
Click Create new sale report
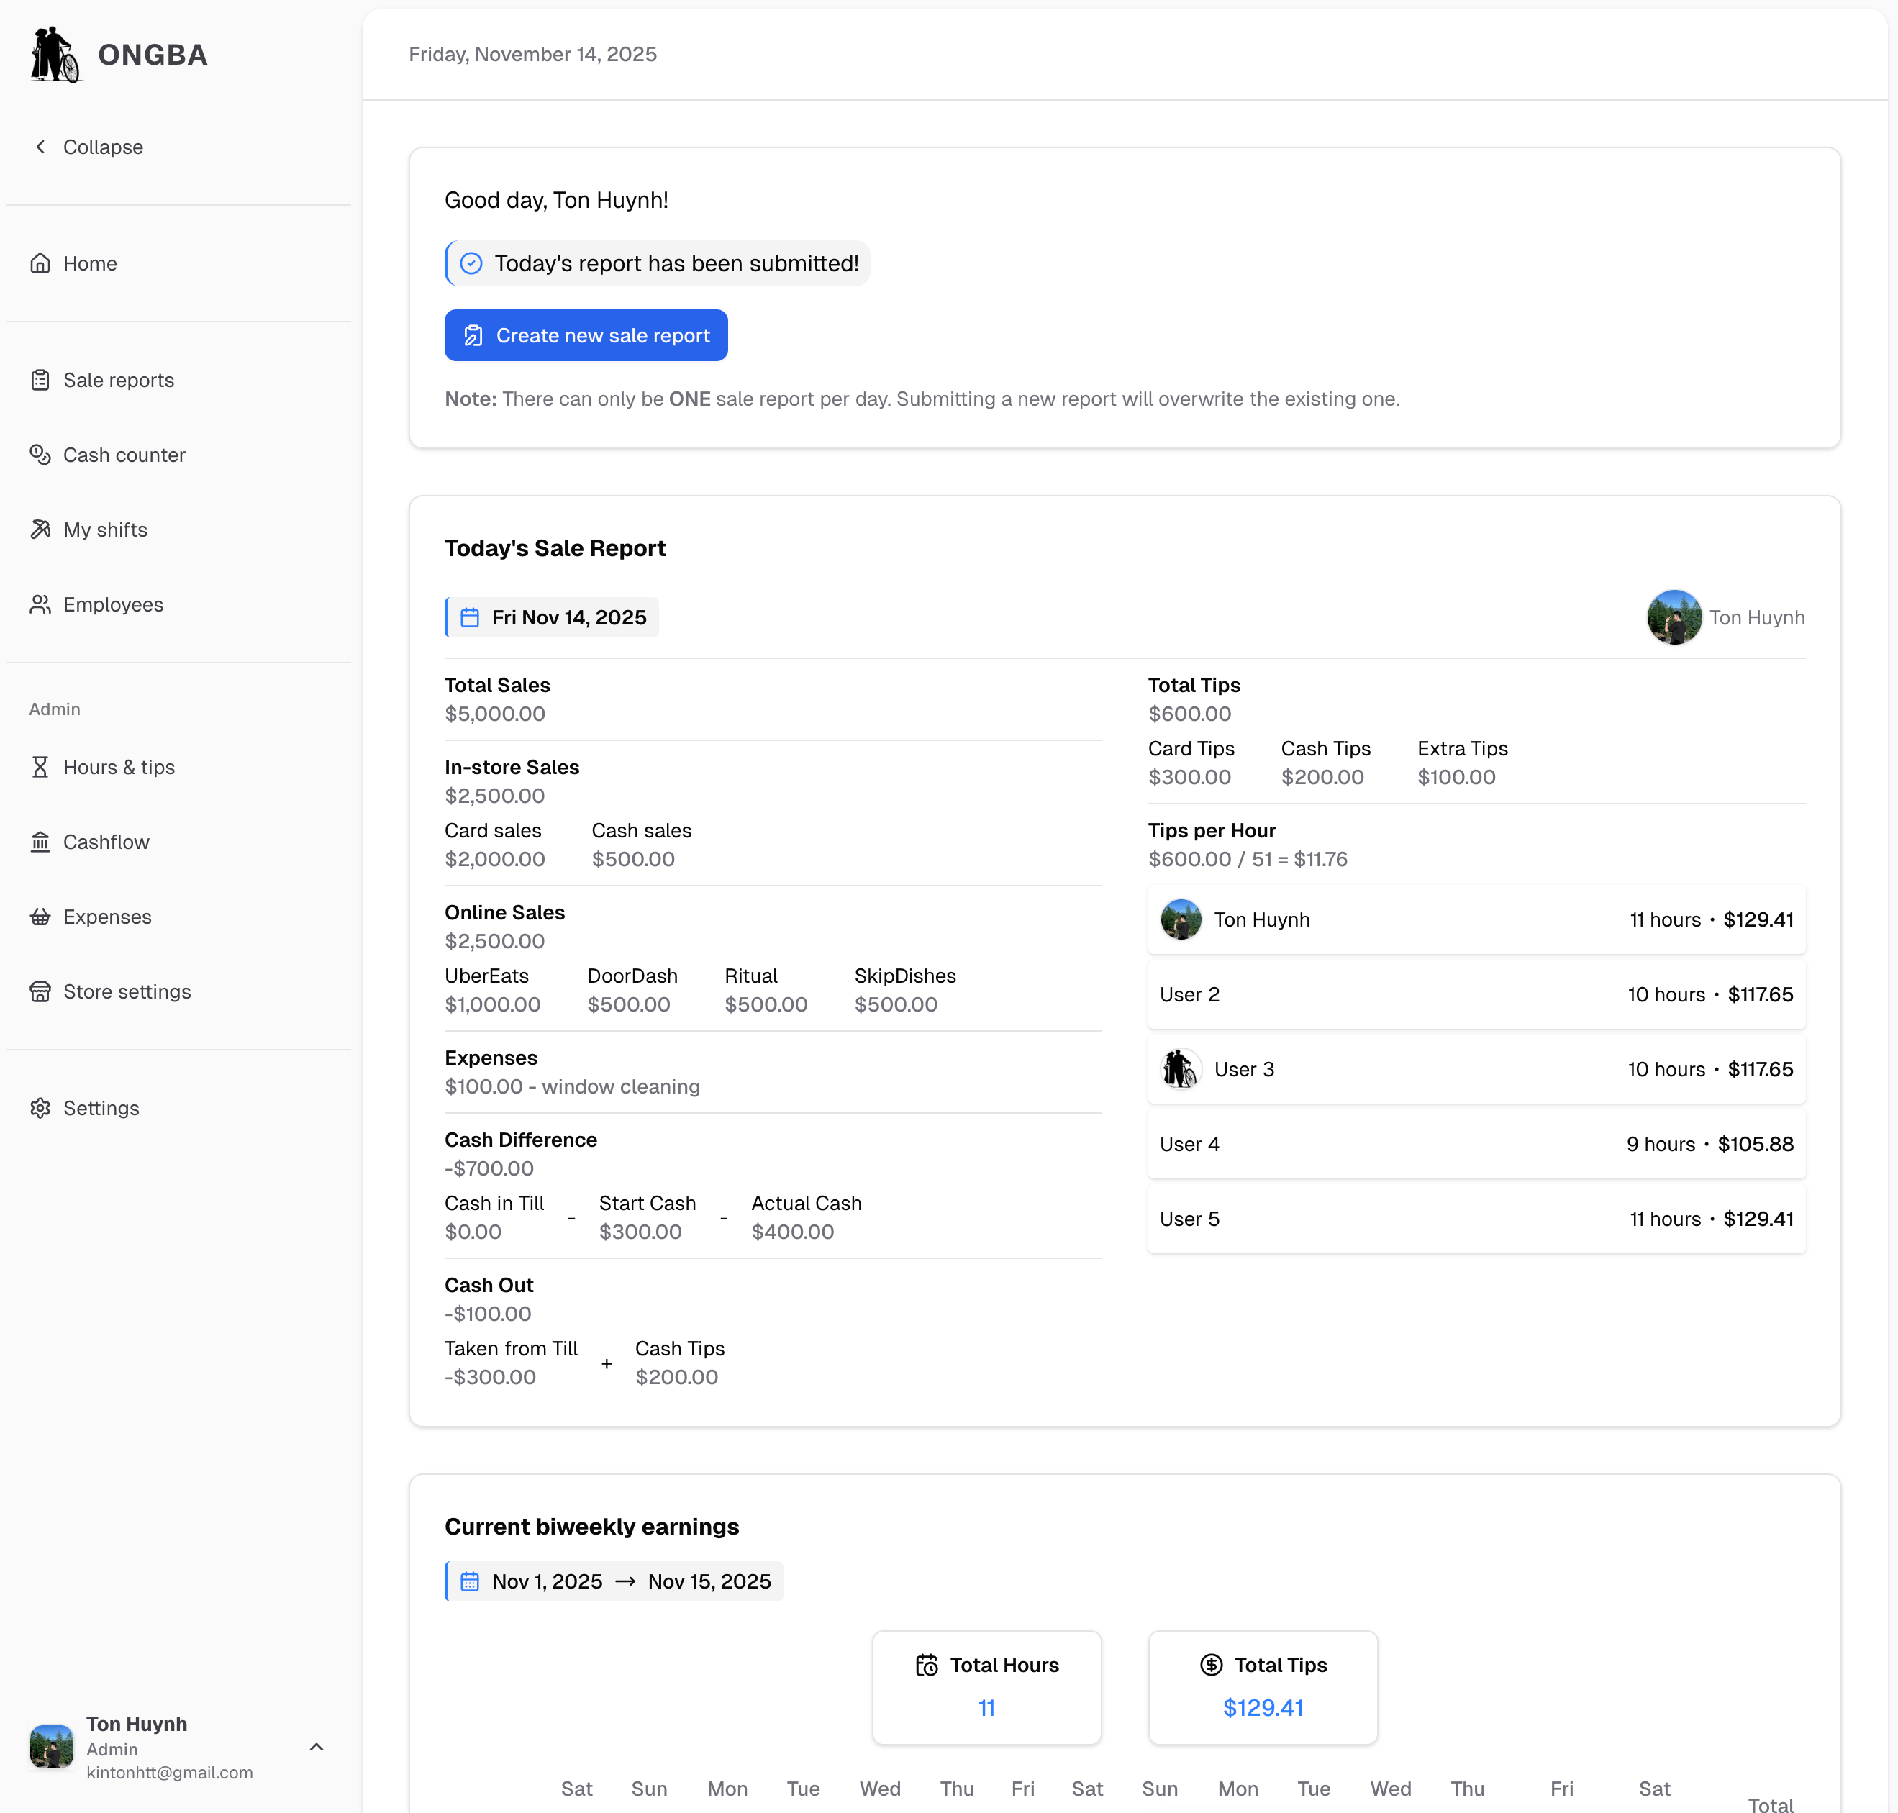[586, 335]
